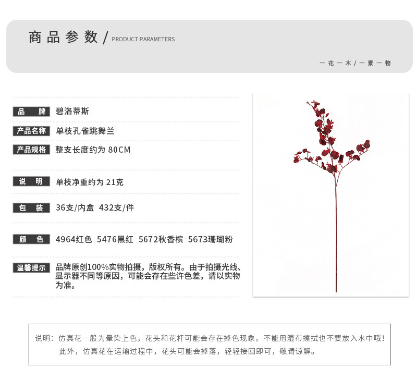This screenshot has width=417, height=381.
Task: Select color option 5673珊瑚粉
Action: (210, 239)
